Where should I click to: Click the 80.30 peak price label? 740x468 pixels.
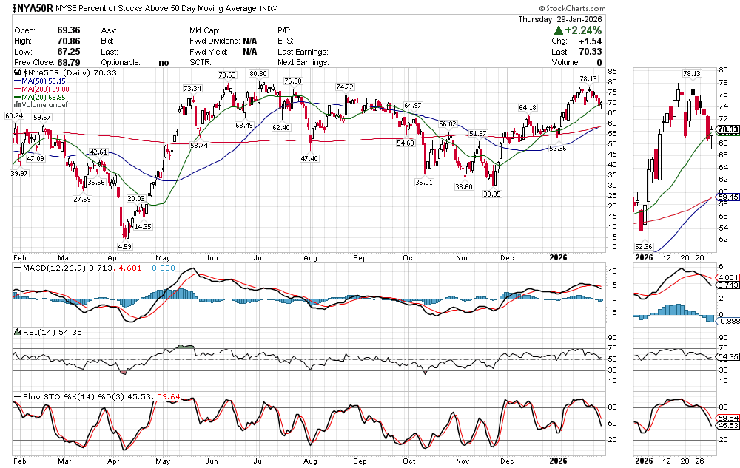[x=258, y=74]
